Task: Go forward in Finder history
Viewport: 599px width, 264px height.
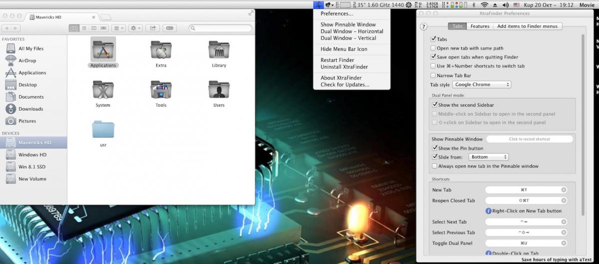Action: (x=15, y=28)
